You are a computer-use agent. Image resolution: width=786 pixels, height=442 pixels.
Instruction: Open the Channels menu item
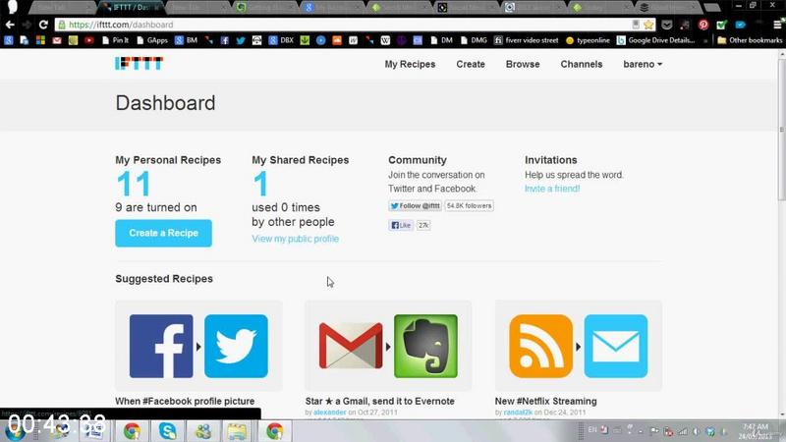point(582,64)
